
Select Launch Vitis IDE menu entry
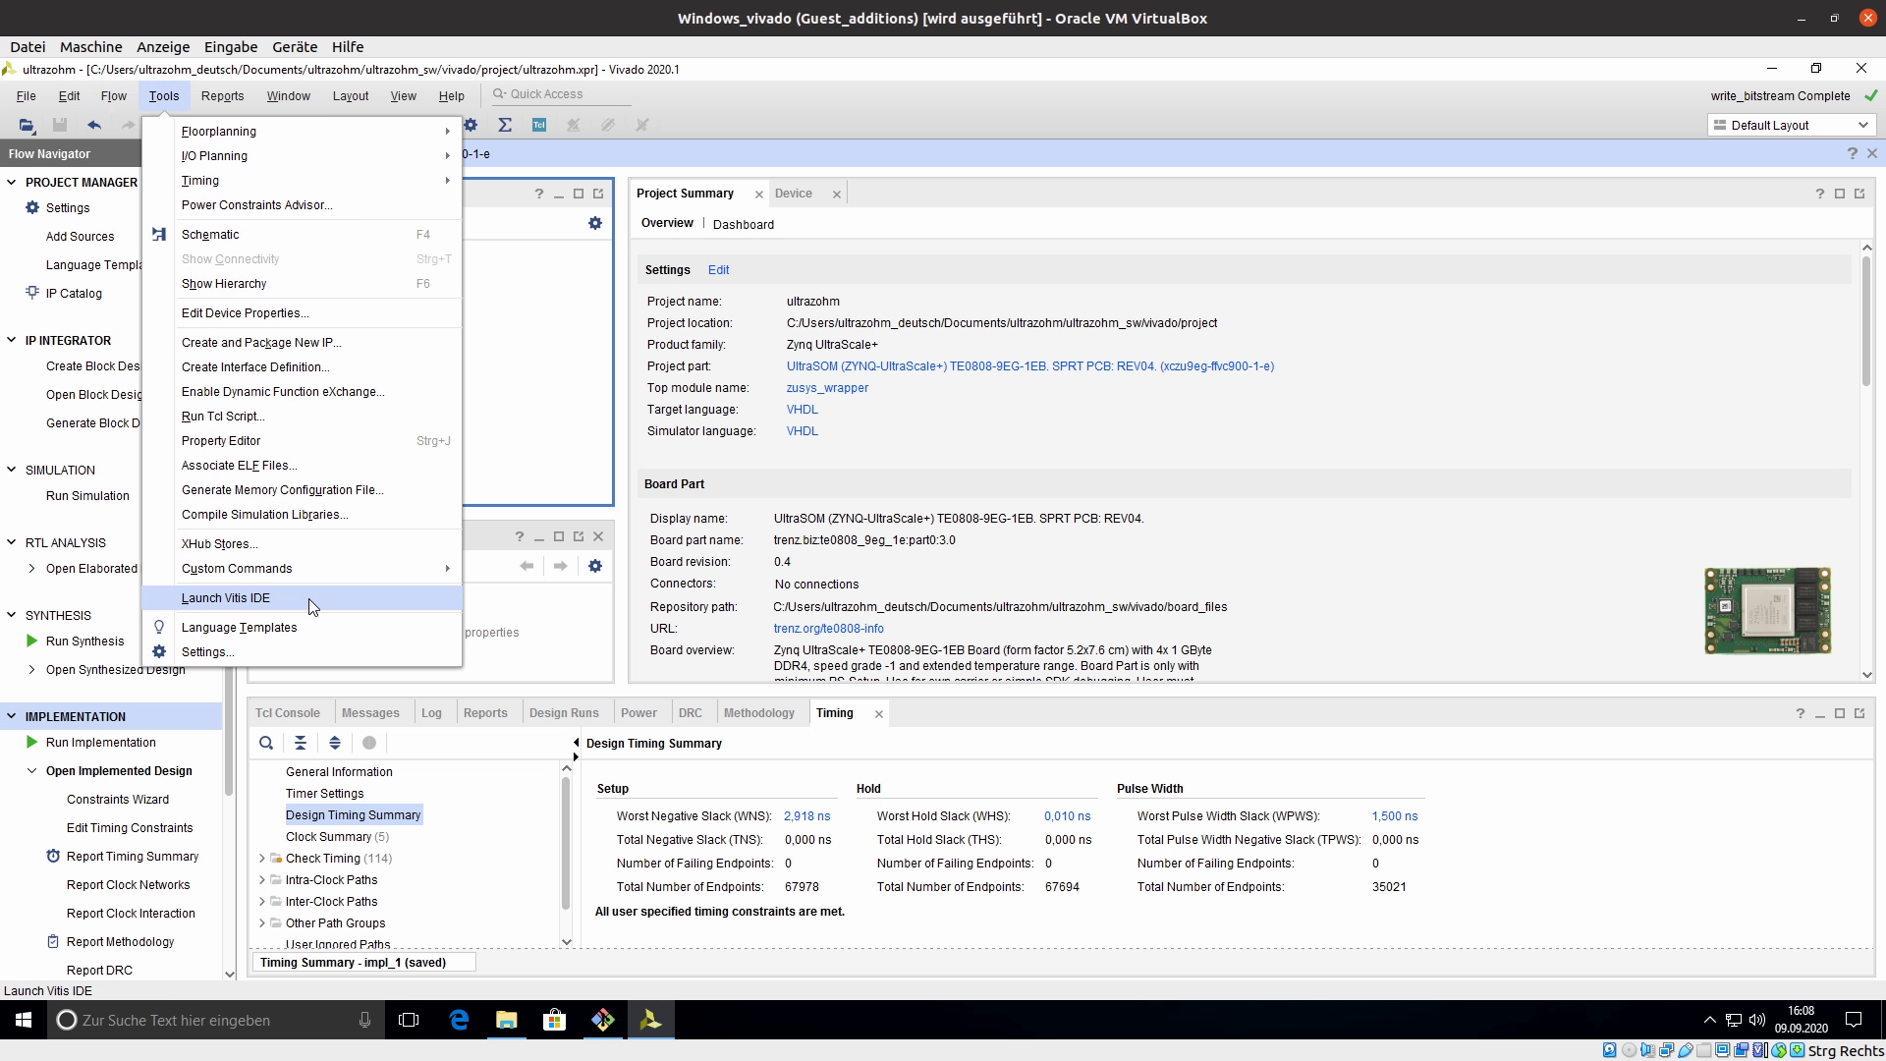(x=226, y=598)
